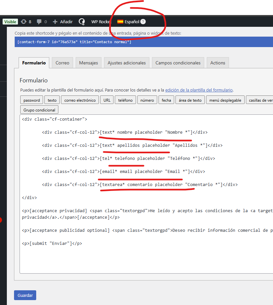Switch to the Mensajes tab

pyautogui.click(x=88, y=63)
